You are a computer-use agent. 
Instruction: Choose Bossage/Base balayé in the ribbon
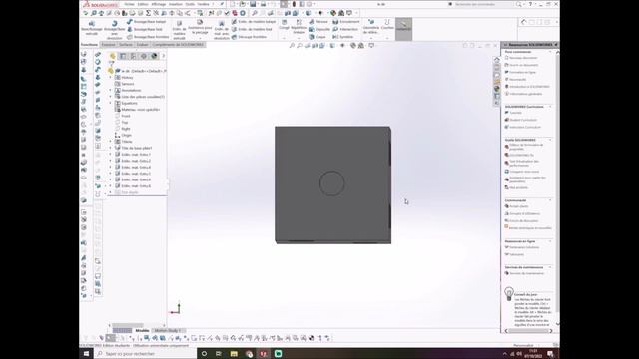pos(147,22)
